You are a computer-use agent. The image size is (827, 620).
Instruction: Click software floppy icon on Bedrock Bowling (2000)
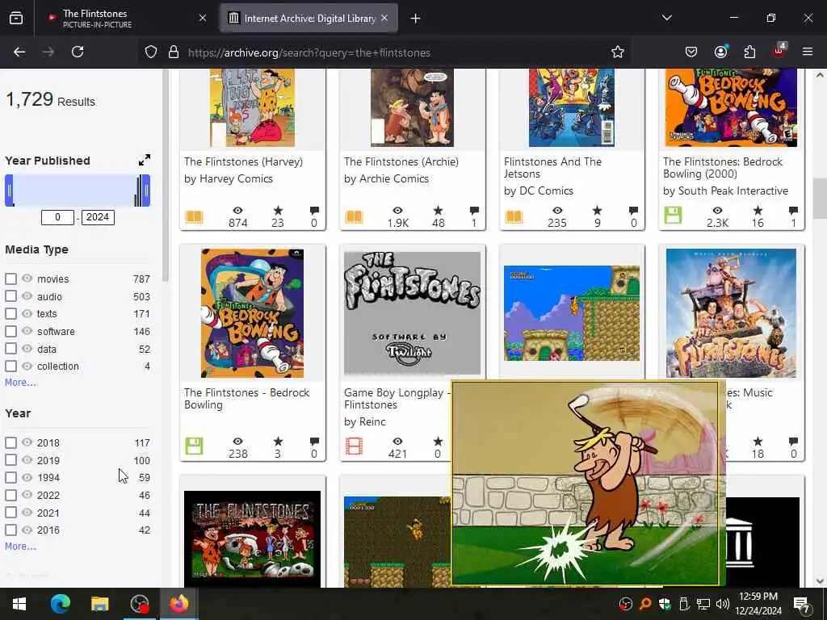[673, 215]
